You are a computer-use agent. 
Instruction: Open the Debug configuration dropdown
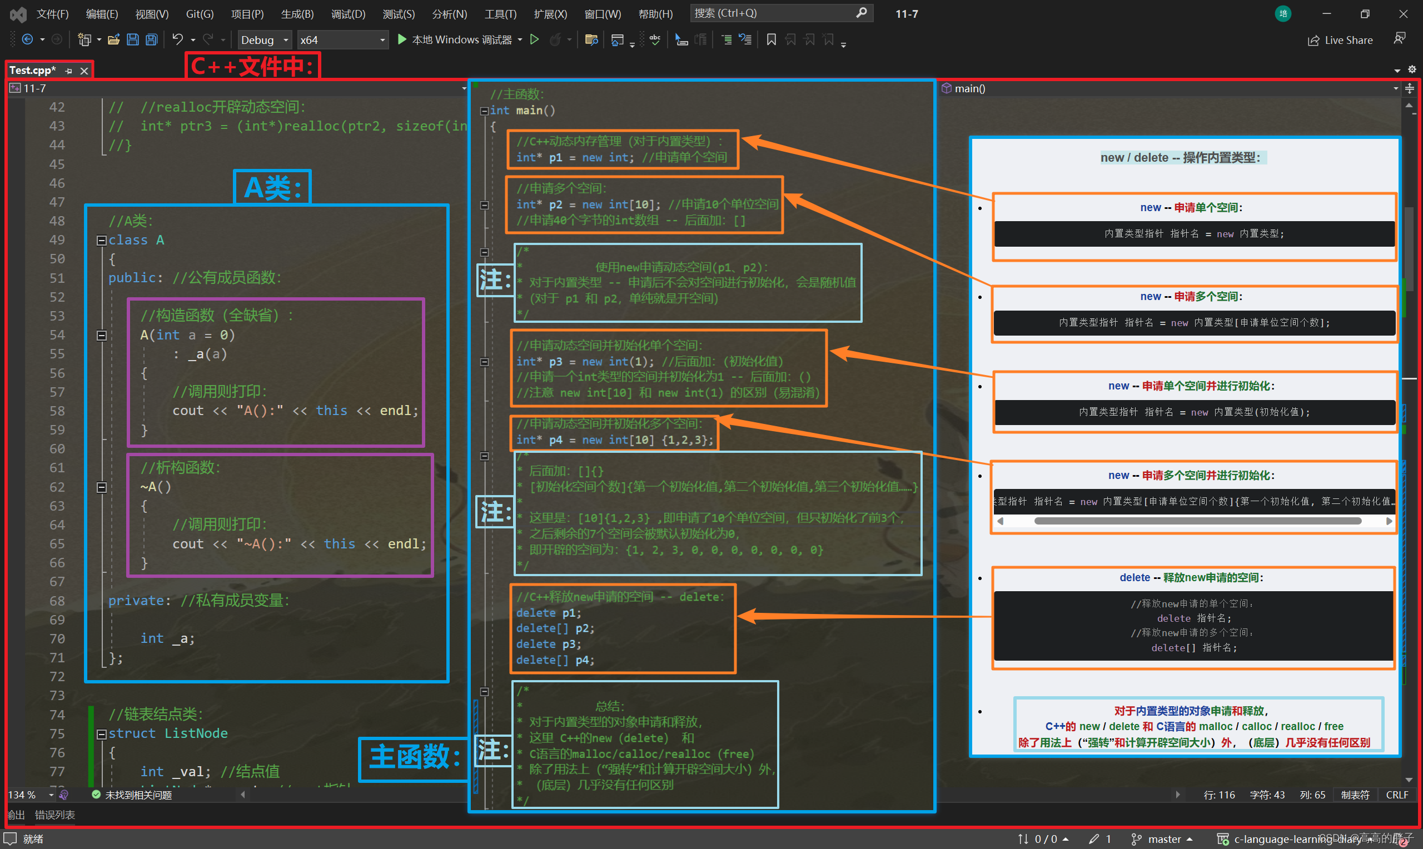[265, 39]
